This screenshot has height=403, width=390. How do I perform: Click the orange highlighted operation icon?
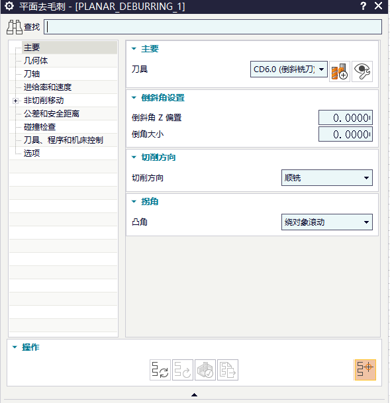(x=365, y=370)
